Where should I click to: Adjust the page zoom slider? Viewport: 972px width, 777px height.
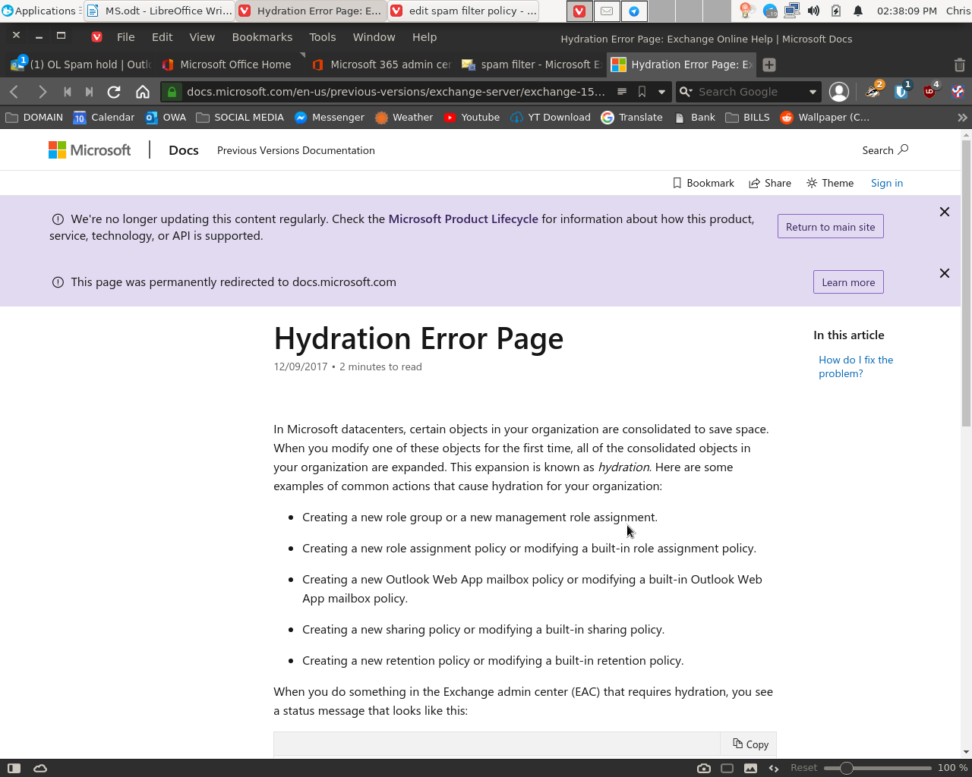pyautogui.click(x=878, y=768)
